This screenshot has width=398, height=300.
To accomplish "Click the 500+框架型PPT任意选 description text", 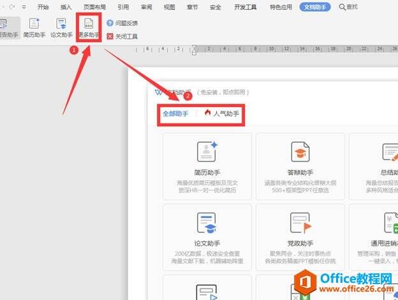I will pos(300,190).
